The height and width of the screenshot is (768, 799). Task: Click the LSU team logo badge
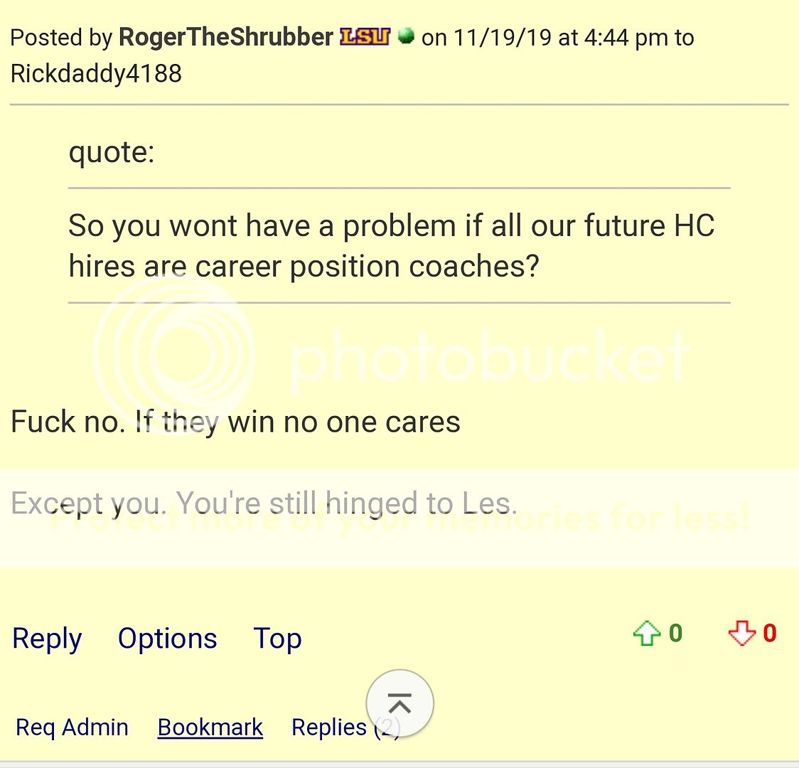365,36
